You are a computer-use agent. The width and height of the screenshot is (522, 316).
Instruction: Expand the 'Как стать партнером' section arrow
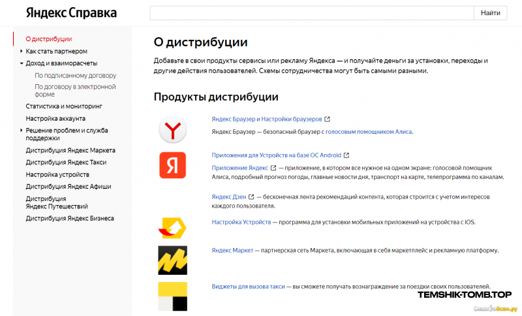tap(21, 51)
